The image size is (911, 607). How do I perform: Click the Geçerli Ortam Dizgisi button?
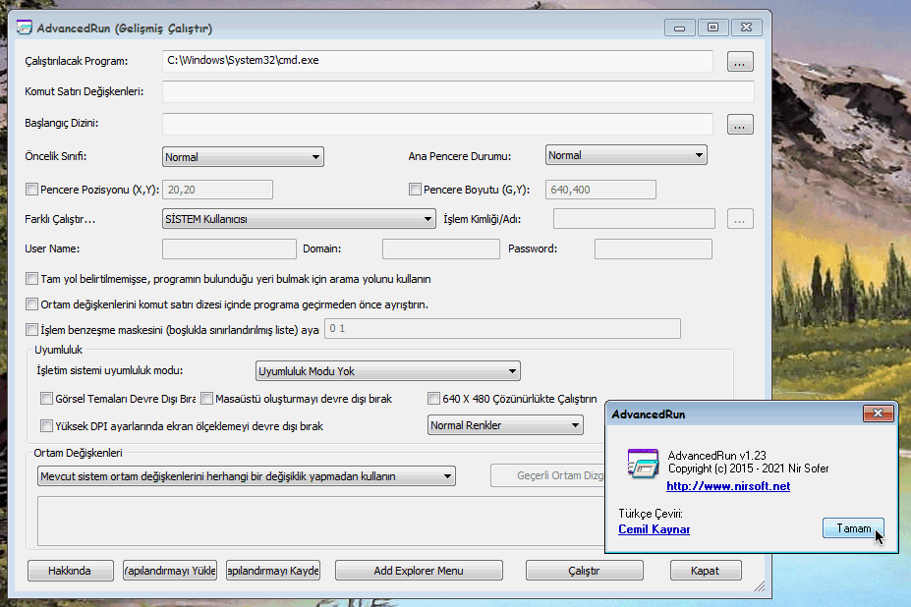548,475
